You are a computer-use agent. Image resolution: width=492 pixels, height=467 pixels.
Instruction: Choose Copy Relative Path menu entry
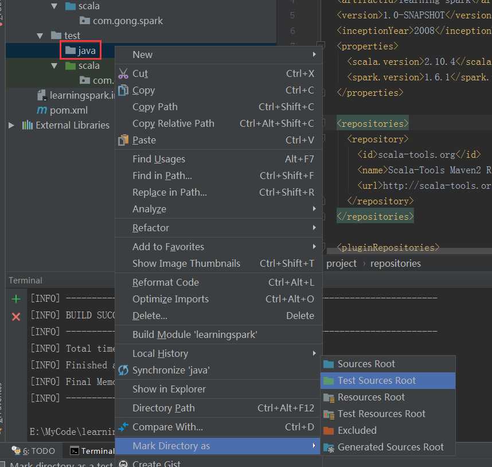218,123
